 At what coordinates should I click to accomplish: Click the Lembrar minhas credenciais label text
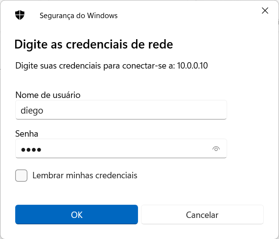[x=85, y=175]
